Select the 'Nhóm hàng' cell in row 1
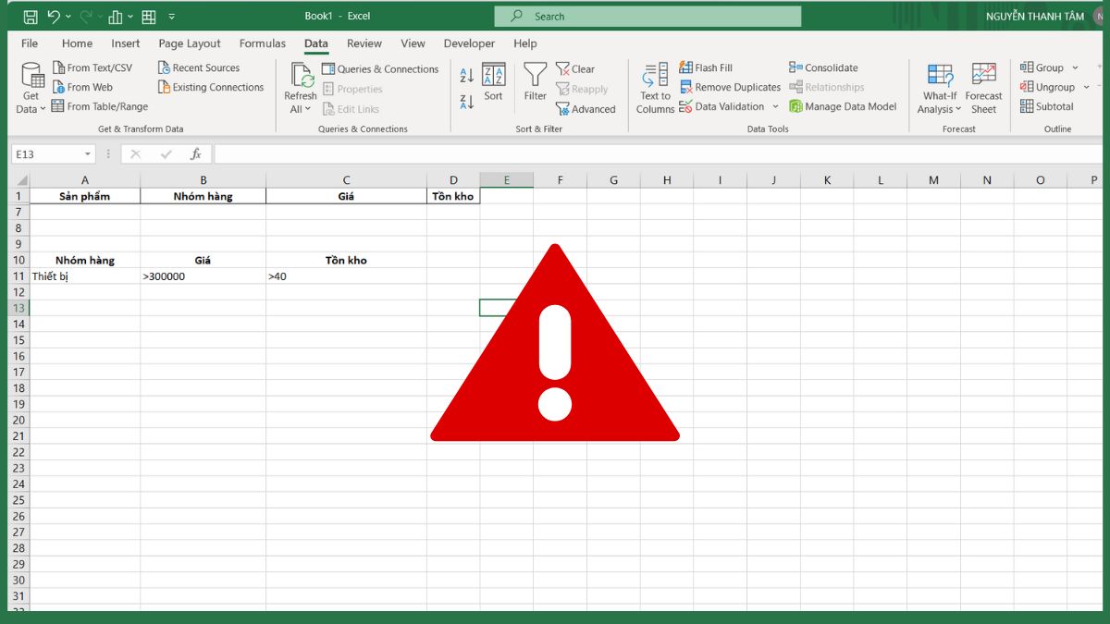This screenshot has width=1110, height=624. [x=203, y=196]
